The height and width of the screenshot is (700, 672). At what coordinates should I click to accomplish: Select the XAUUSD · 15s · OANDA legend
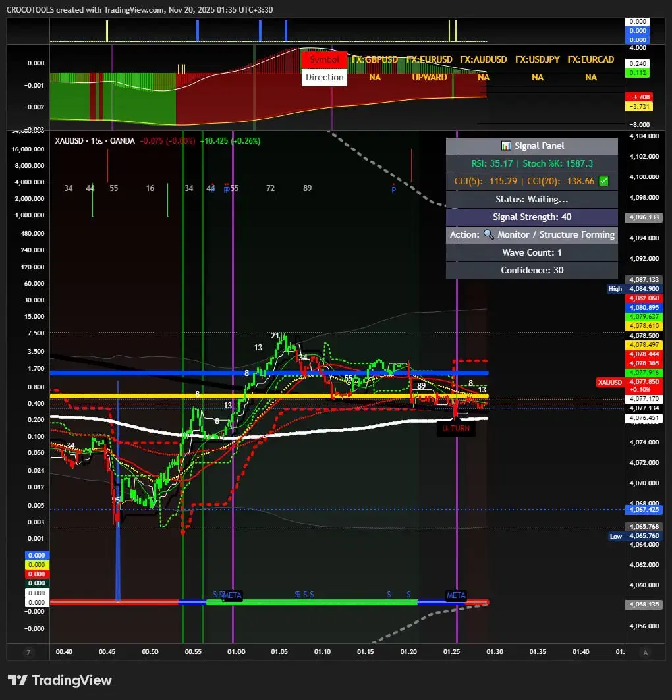point(95,141)
